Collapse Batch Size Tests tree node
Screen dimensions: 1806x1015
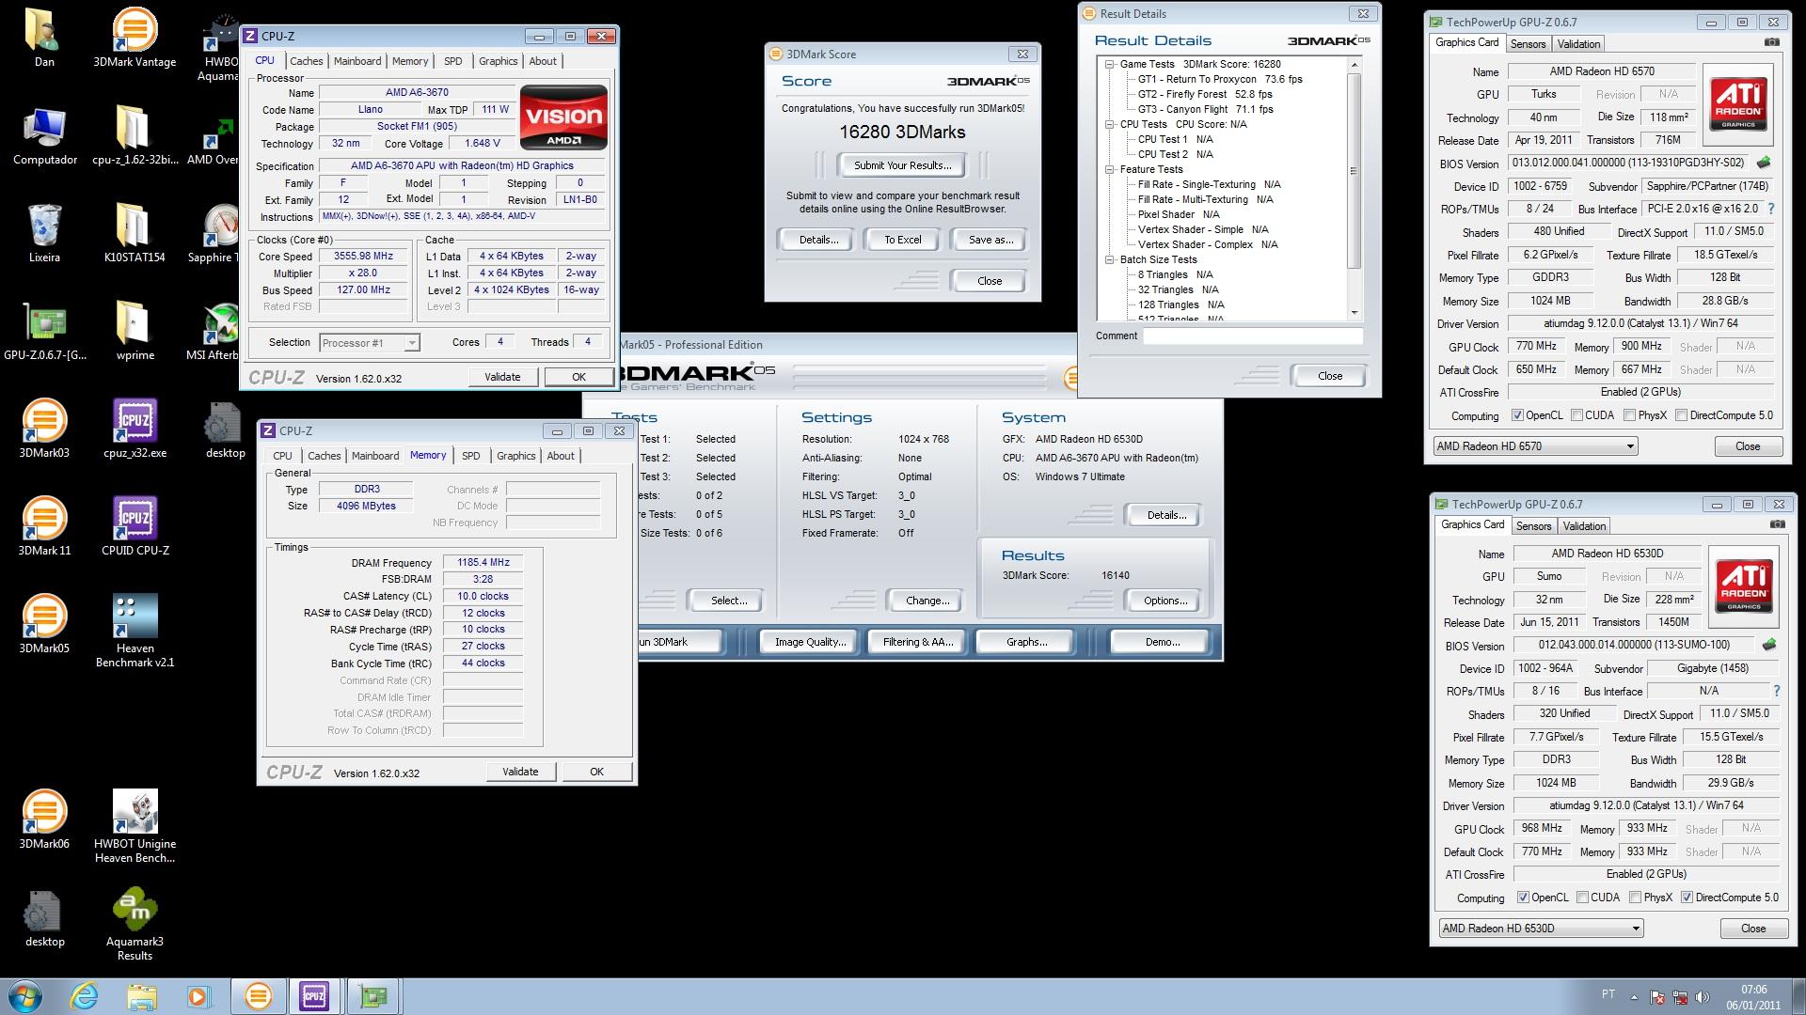pos(1110,259)
